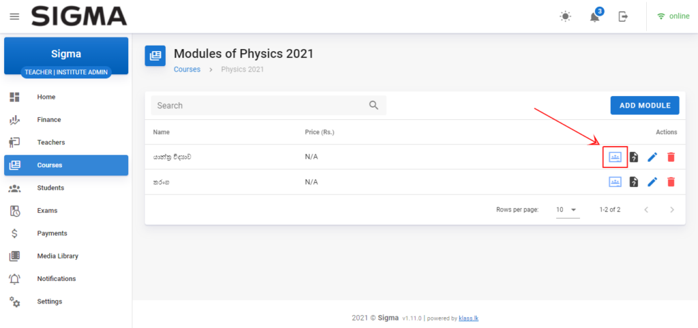Open Media Library in the sidebar
The width and height of the screenshot is (698, 328).
[57, 256]
